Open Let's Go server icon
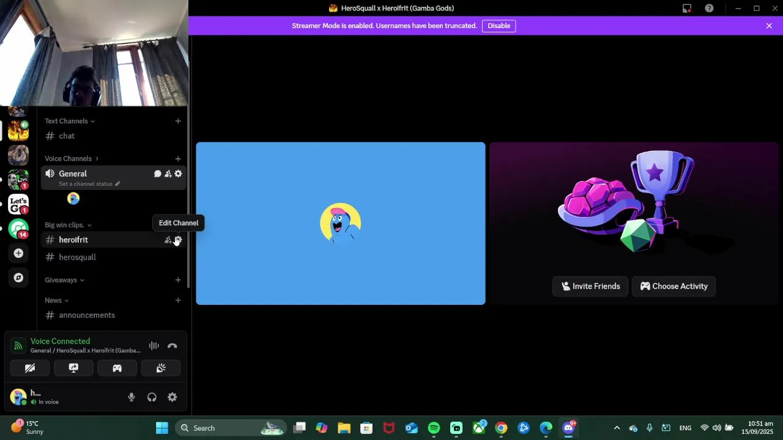This screenshot has width=783, height=440. pyautogui.click(x=18, y=204)
